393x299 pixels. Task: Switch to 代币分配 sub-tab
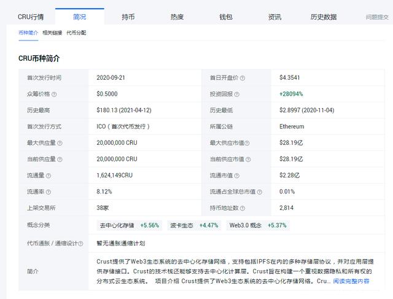[76, 33]
